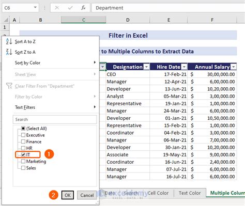245x206 pixels.
Task: Select Clear Filter From "Department"
Action: pyautogui.click(x=44, y=86)
